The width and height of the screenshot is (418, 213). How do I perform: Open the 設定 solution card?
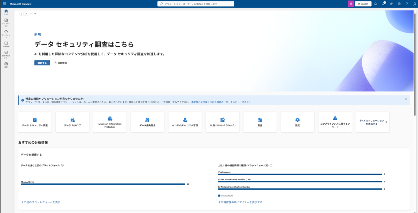click(x=297, y=122)
